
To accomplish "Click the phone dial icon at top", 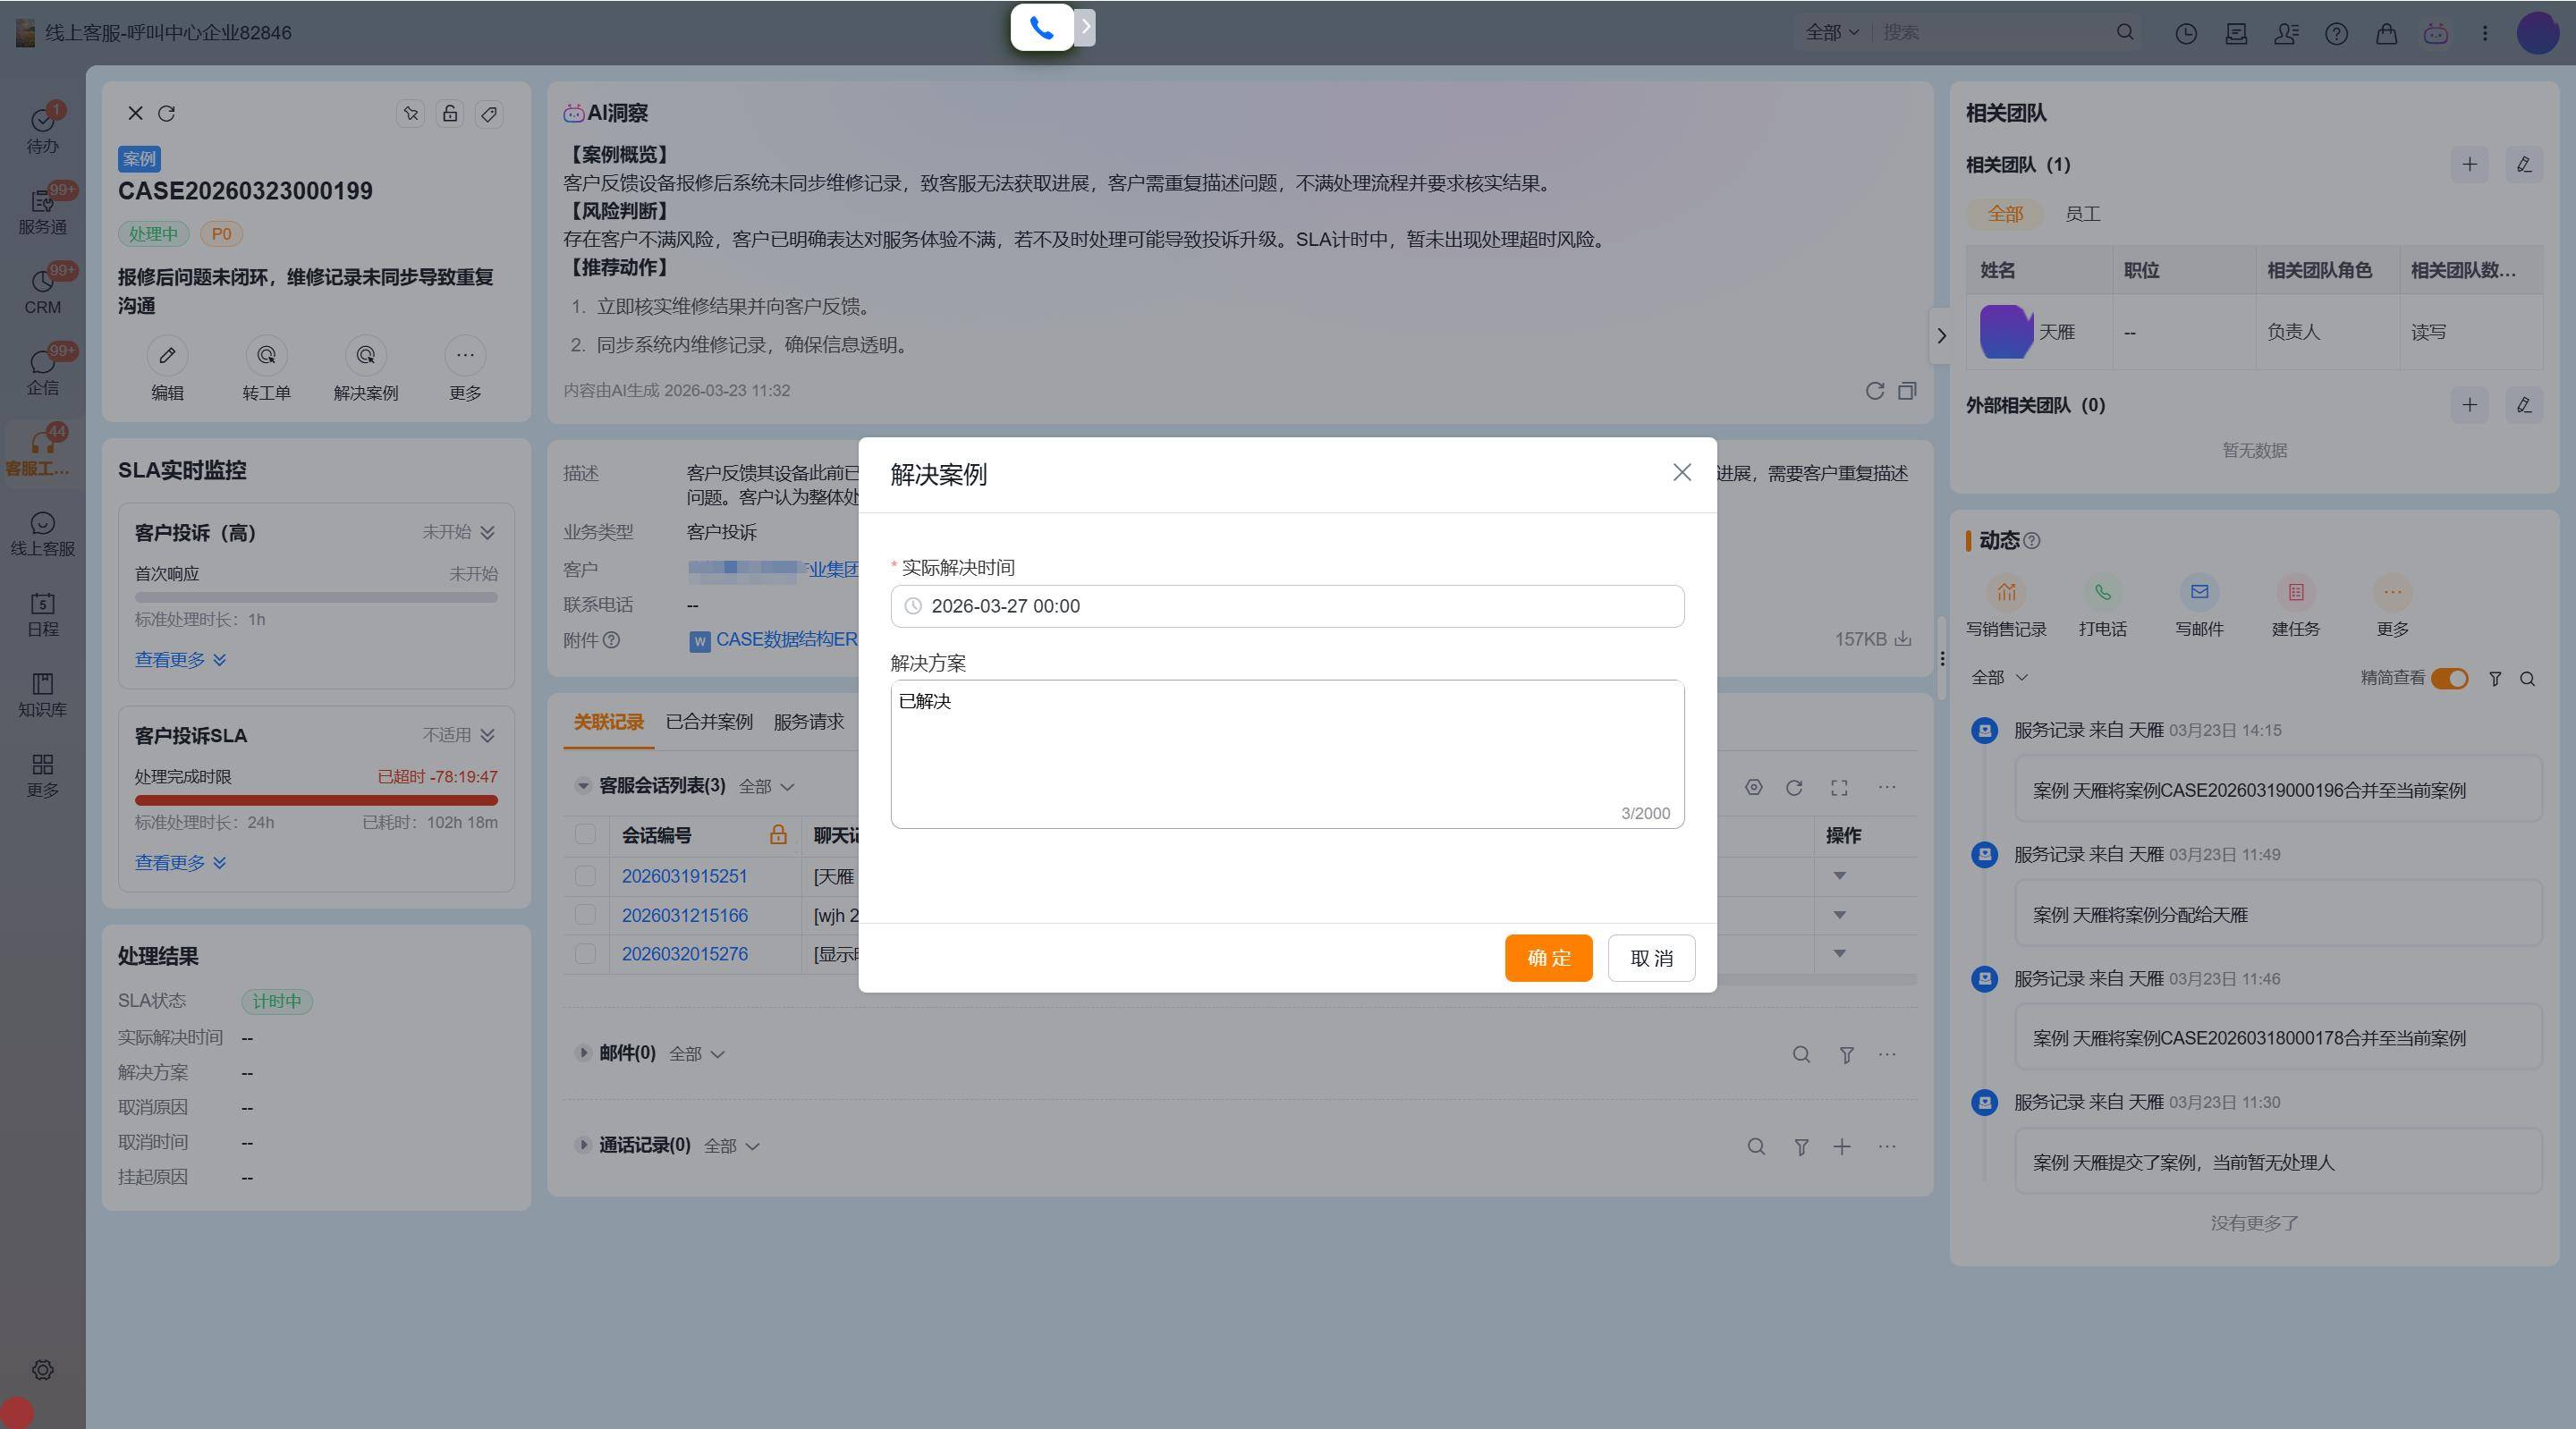I will [1041, 28].
